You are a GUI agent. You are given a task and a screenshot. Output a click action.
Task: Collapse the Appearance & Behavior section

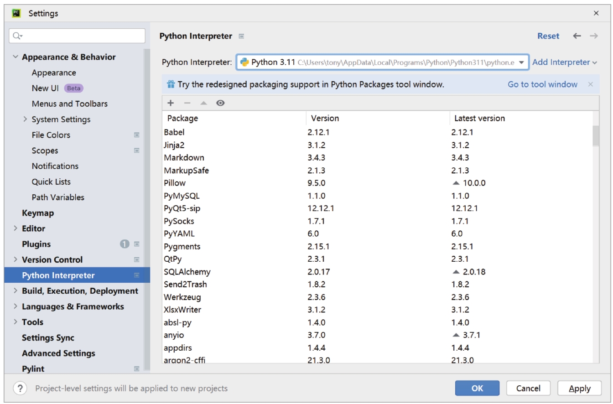coord(16,57)
